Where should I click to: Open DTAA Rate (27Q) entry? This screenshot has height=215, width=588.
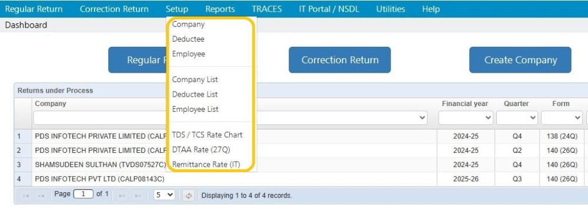(201, 149)
